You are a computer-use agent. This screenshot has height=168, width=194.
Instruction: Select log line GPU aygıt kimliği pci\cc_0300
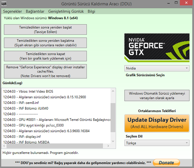tap(33, 125)
